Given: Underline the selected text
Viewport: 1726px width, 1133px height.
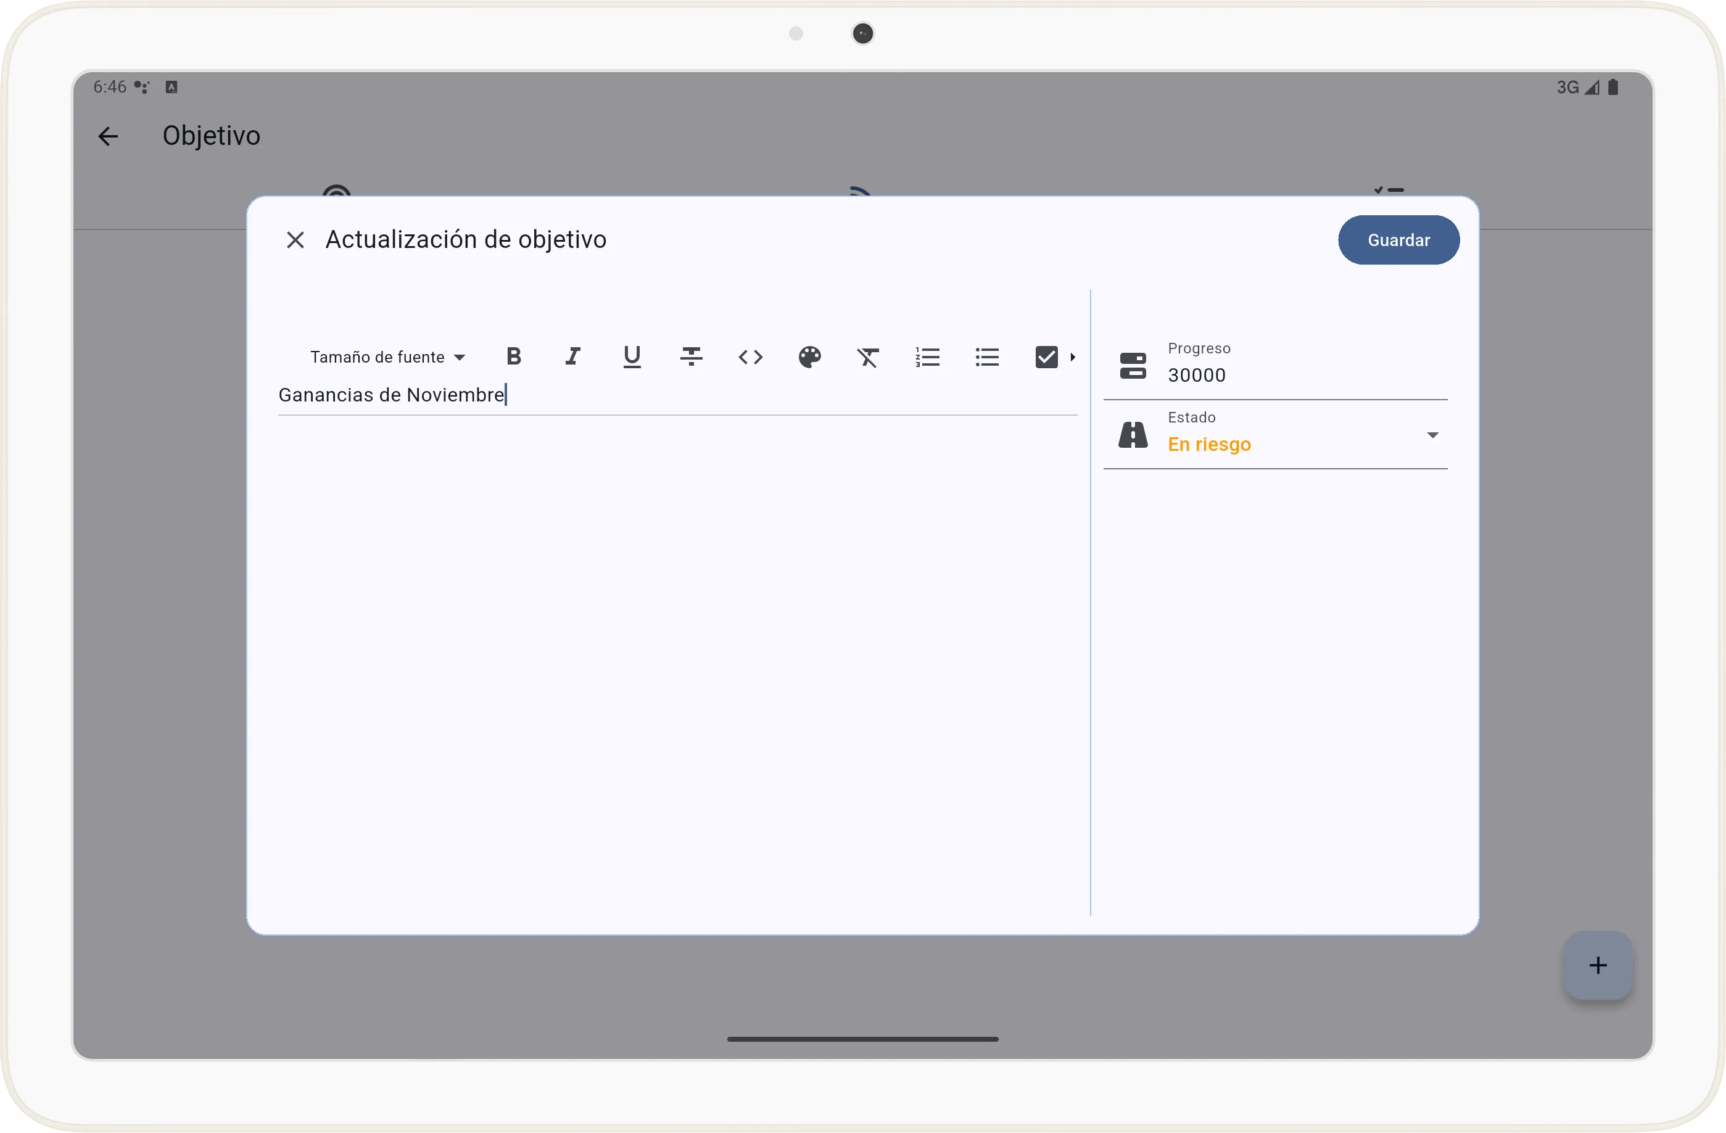Looking at the screenshot, I should tap(632, 356).
